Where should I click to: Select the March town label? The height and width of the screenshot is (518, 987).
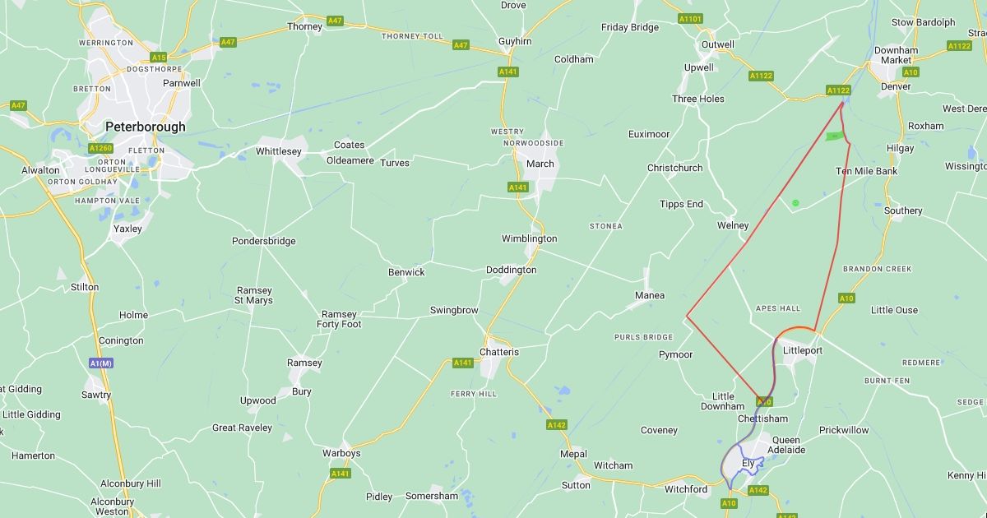point(540,164)
